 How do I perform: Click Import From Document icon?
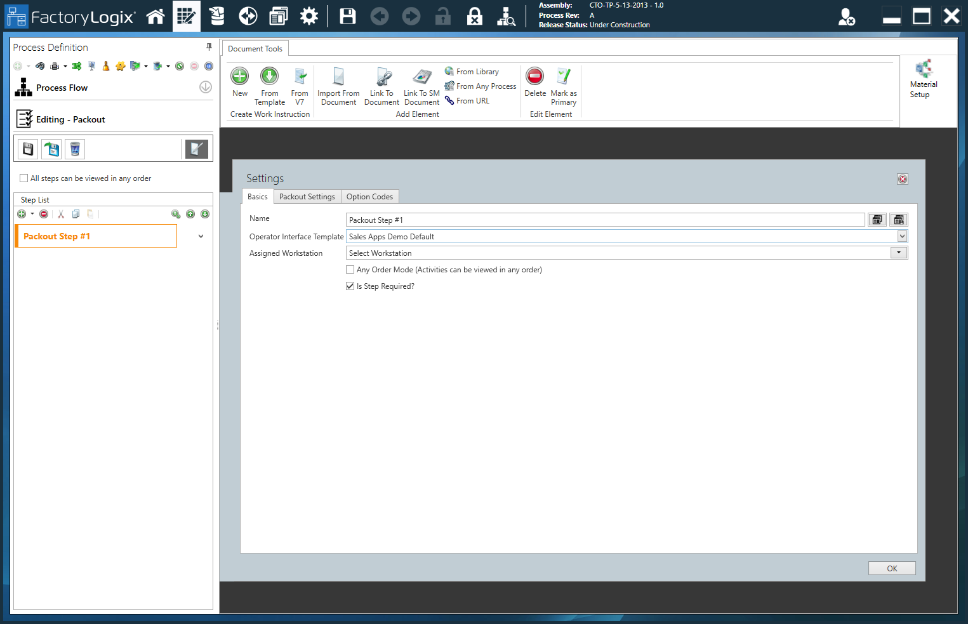point(338,77)
